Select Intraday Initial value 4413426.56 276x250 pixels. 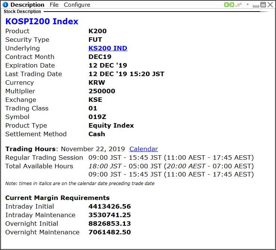pyautogui.click(x=110, y=206)
